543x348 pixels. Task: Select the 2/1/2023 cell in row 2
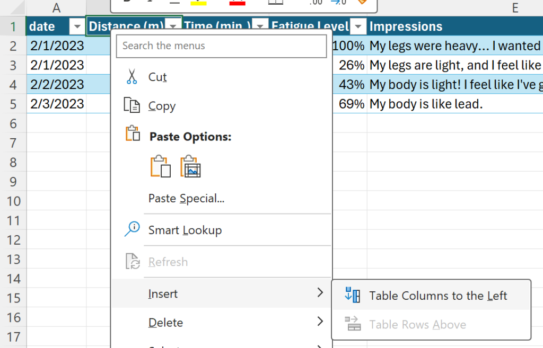pyautogui.click(x=57, y=46)
